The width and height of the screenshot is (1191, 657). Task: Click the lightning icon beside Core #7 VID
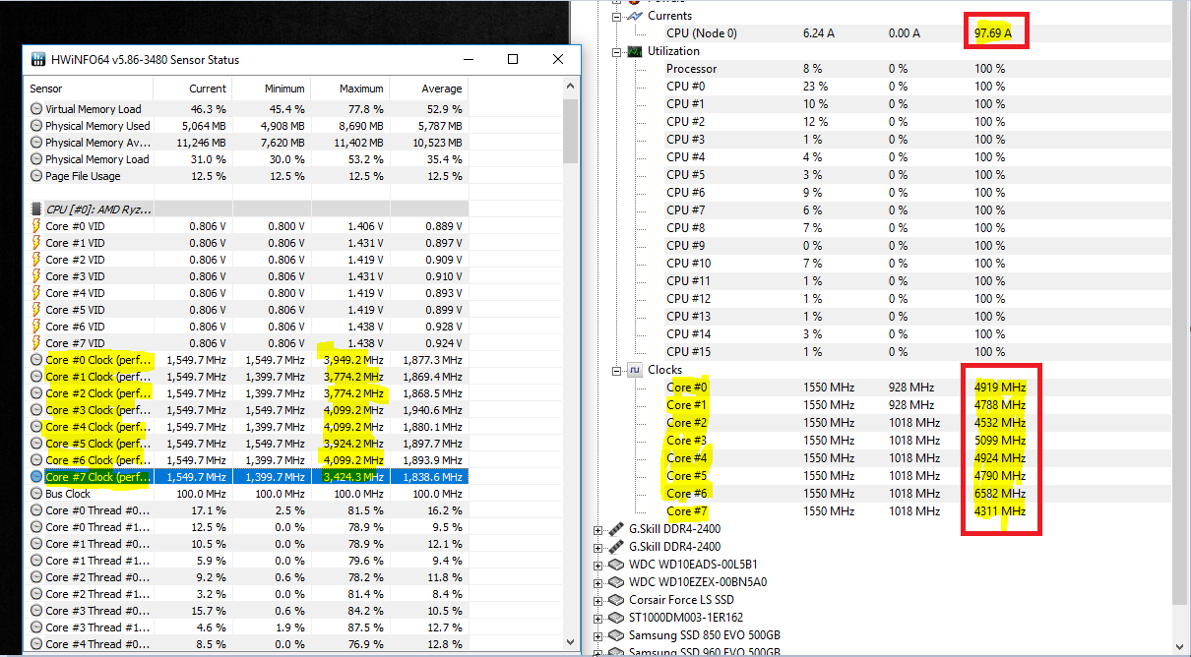[x=36, y=343]
